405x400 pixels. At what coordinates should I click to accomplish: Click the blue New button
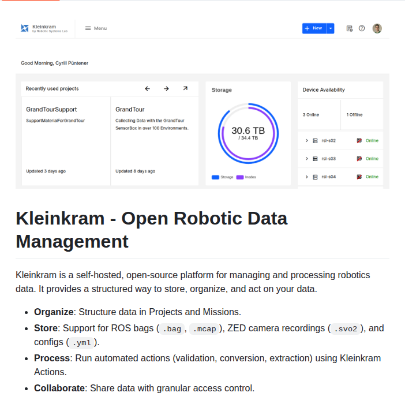(314, 28)
